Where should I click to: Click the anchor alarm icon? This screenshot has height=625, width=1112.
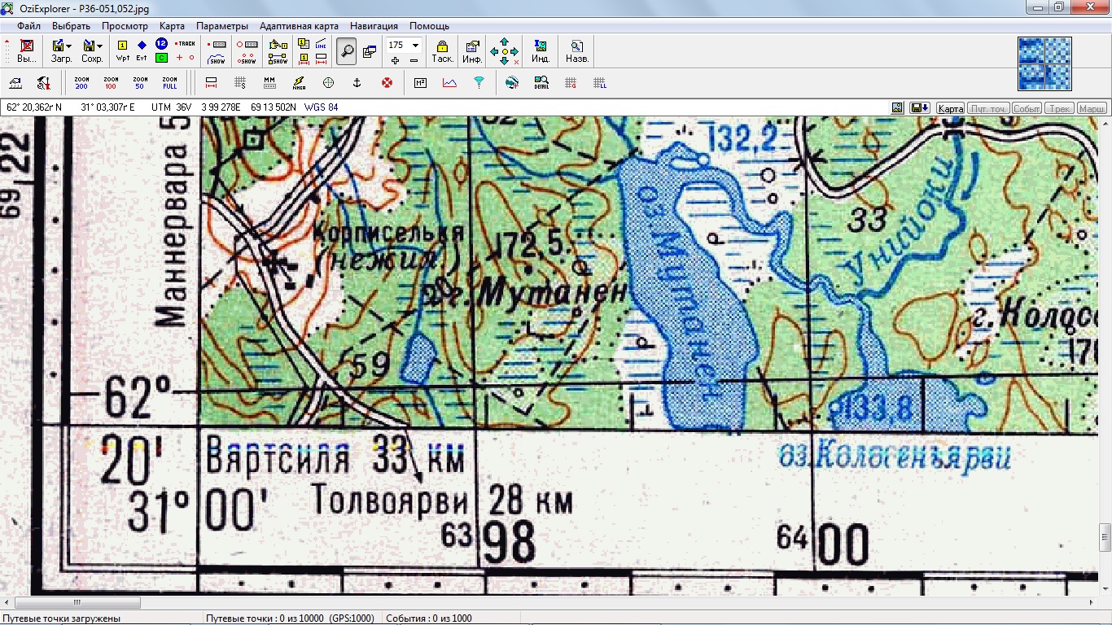click(356, 83)
